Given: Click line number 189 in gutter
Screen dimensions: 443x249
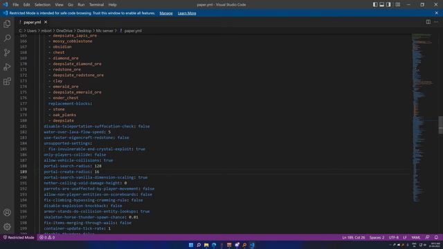Looking at the screenshot, I should [x=24, y=172].
